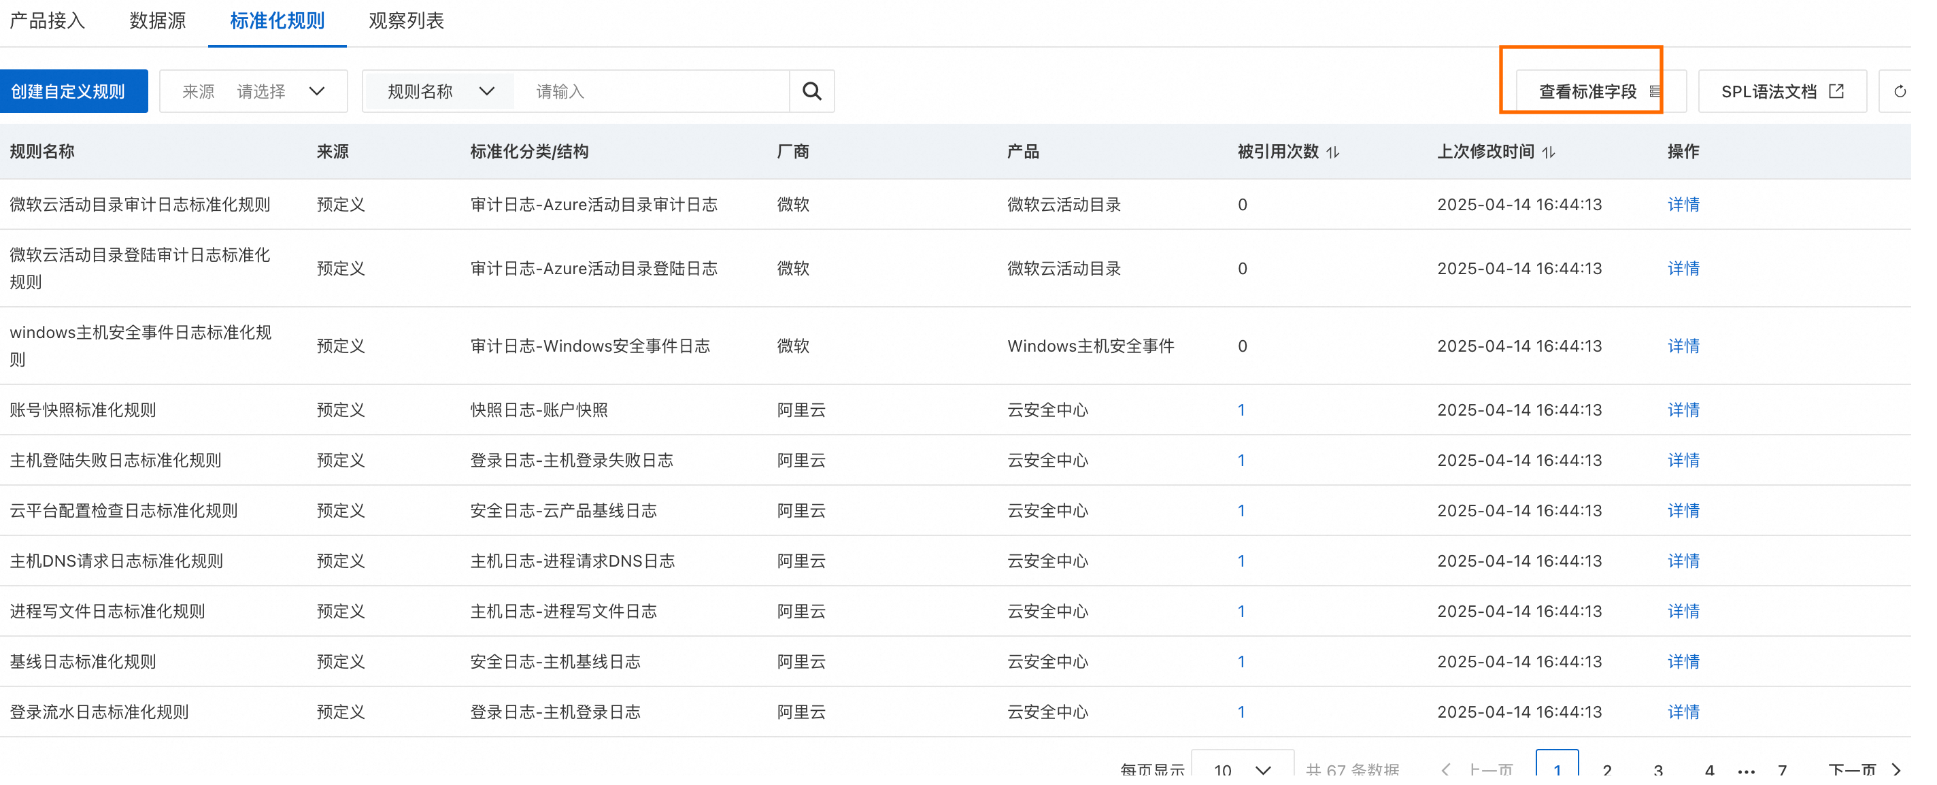This screenshot has width=1937, height=785.
Task: Click the refresh icon at top right
Action: pos(1900,91)
